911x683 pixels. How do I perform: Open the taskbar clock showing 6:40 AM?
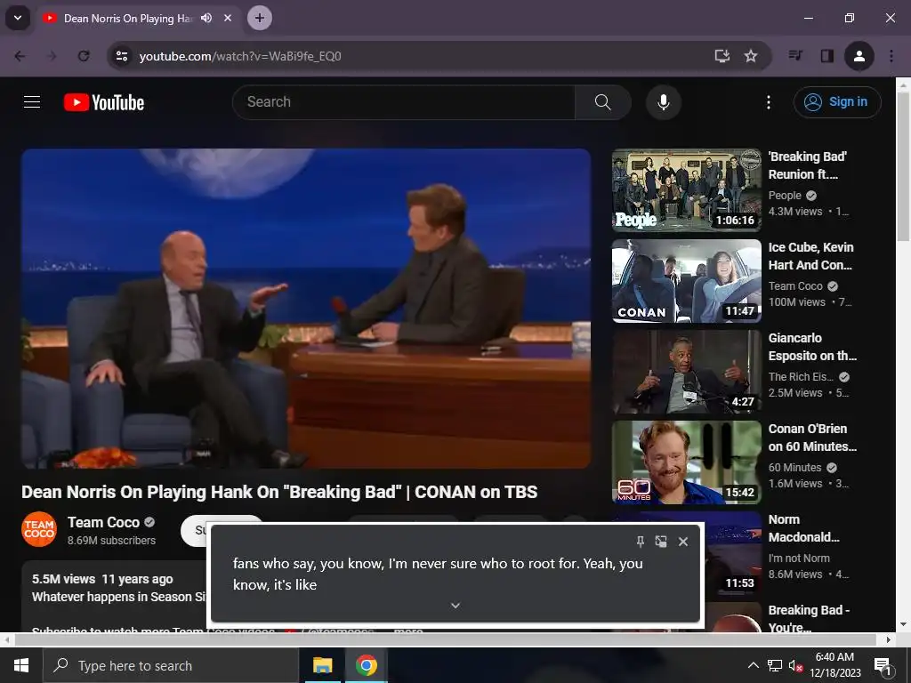[x=834, y=665]
